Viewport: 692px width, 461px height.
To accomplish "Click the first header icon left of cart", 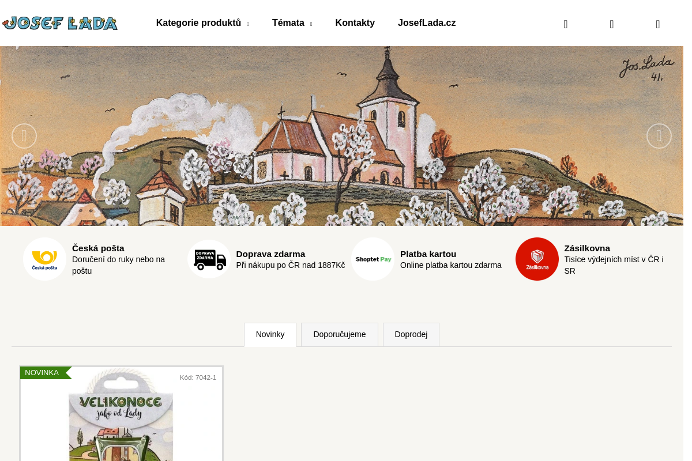I will [566, 24].
